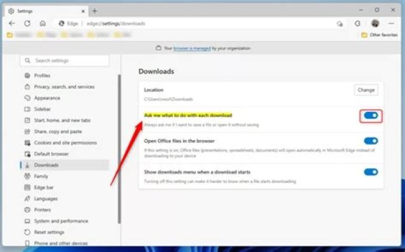
Task: Open Share, copy and paste settings
Action: [x=65, y=132]
